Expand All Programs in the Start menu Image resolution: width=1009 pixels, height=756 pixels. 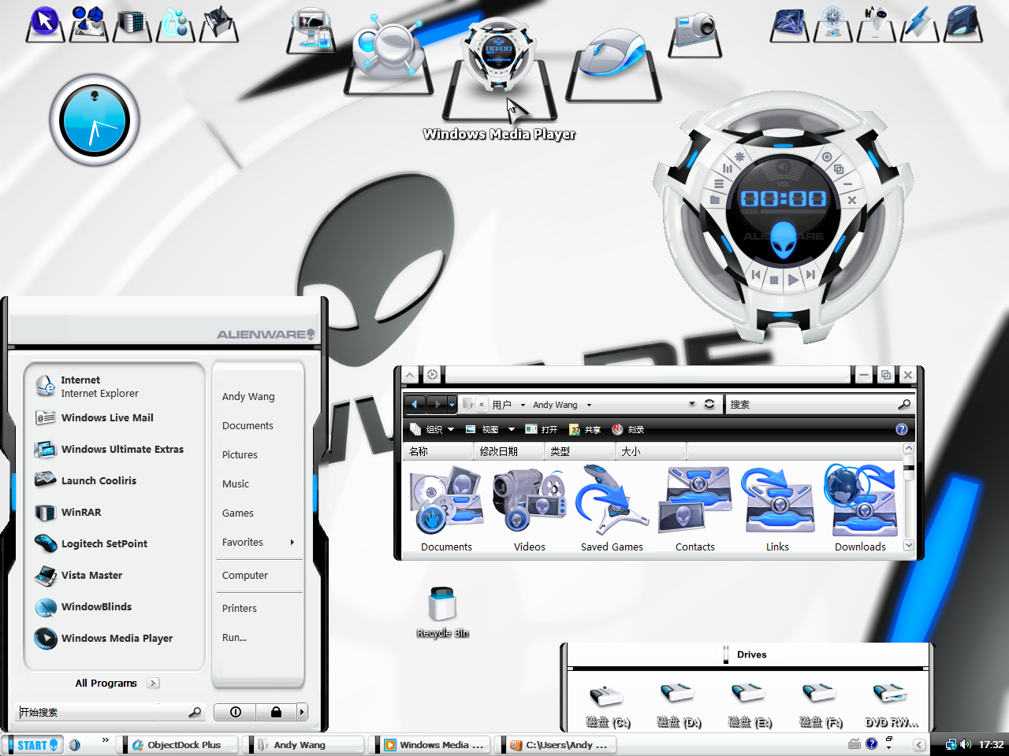117,683
